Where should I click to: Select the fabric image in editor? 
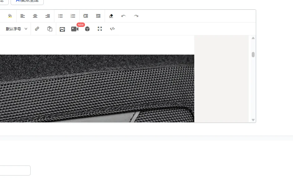click(x=97, y=88)
